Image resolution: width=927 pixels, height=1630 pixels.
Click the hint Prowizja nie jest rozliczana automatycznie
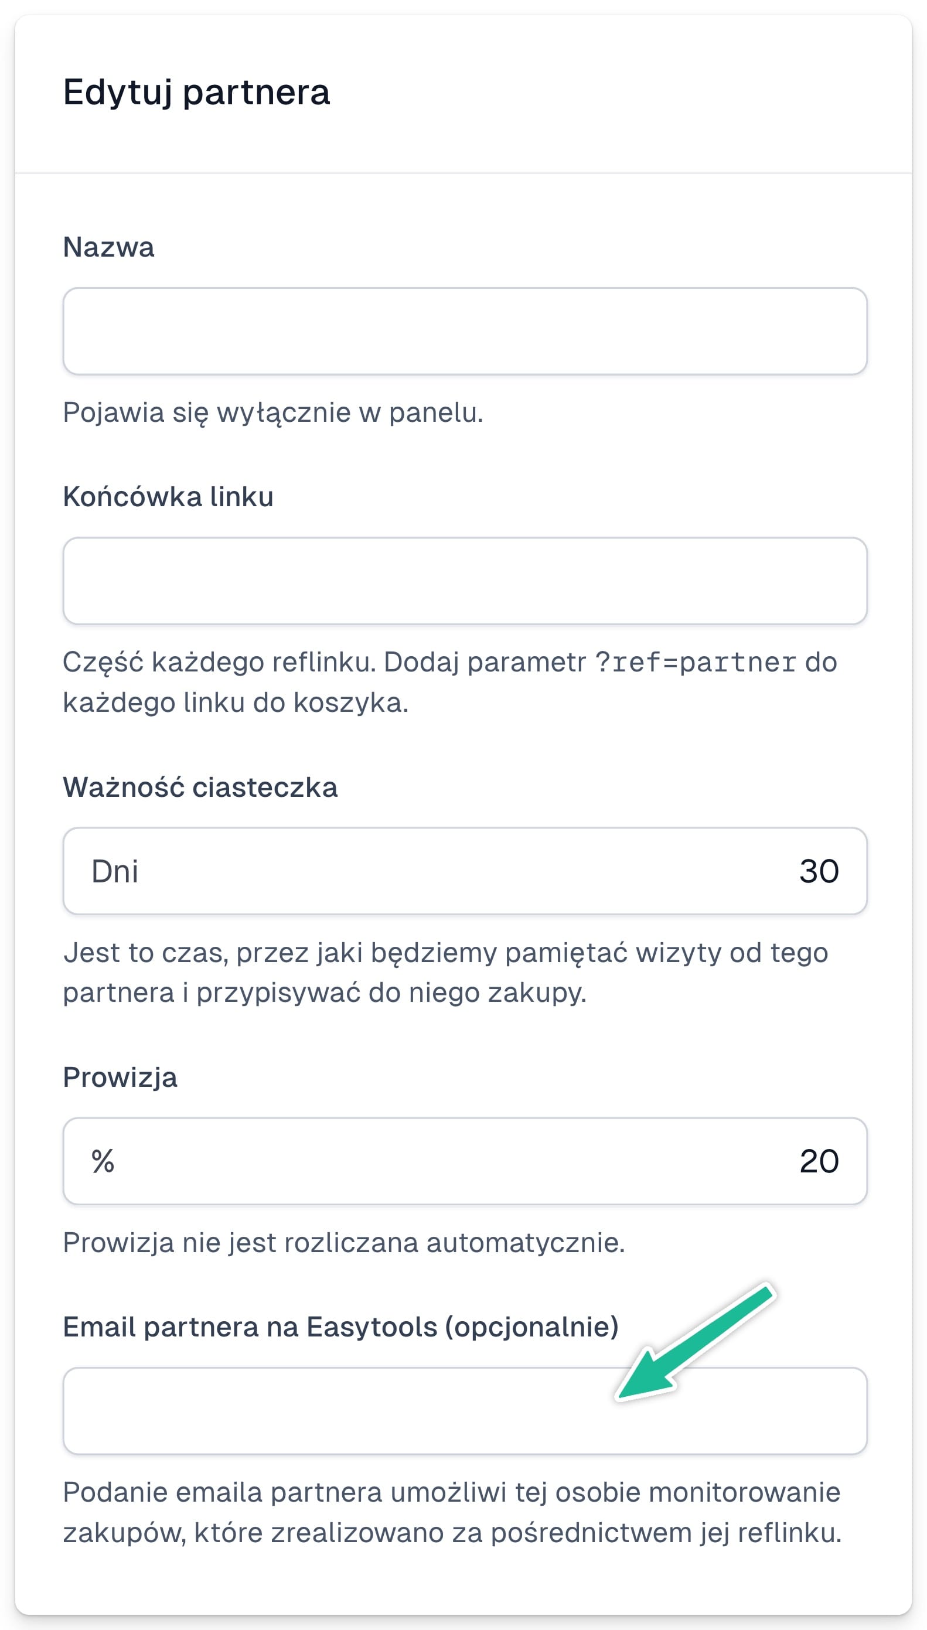coord(344,1242)
